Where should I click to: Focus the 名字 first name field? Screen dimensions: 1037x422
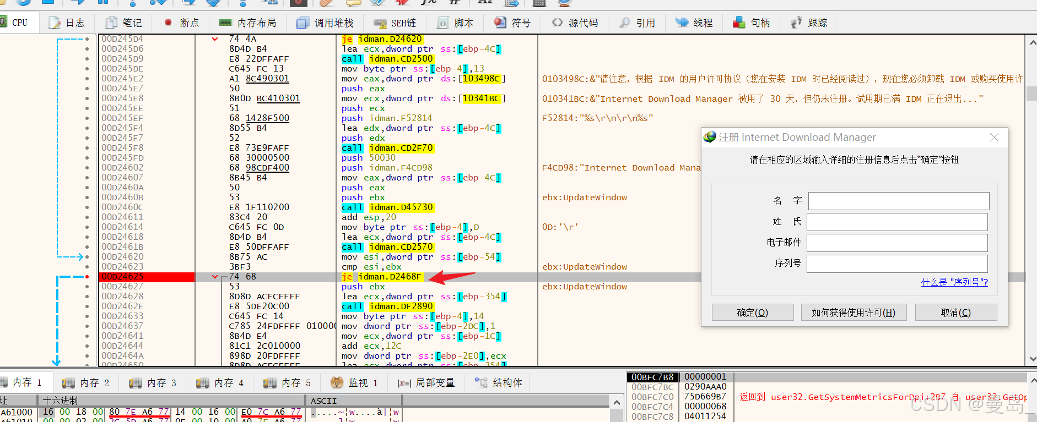pyautogui.click(x=899, y=201)
